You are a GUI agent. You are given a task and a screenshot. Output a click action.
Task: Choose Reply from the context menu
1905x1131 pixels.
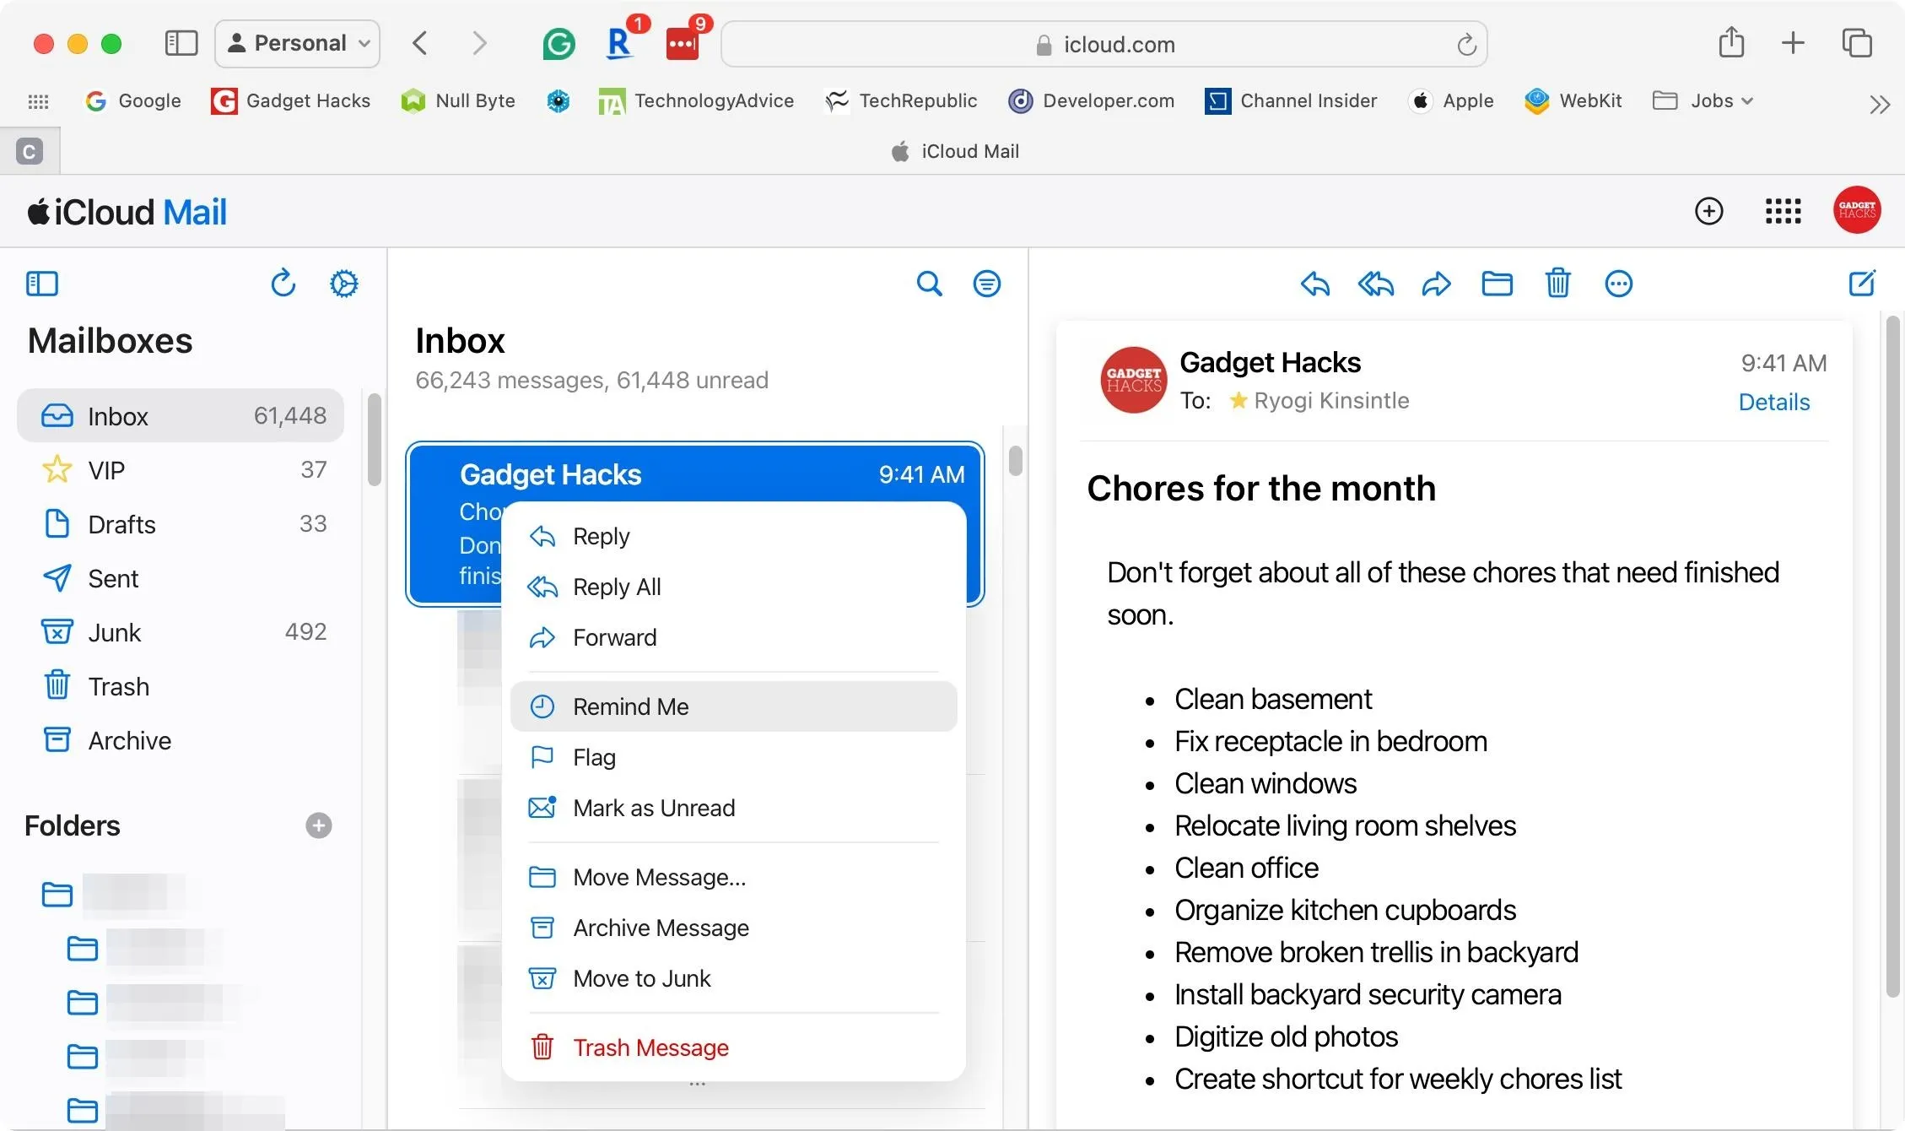[x=733, y=536]
